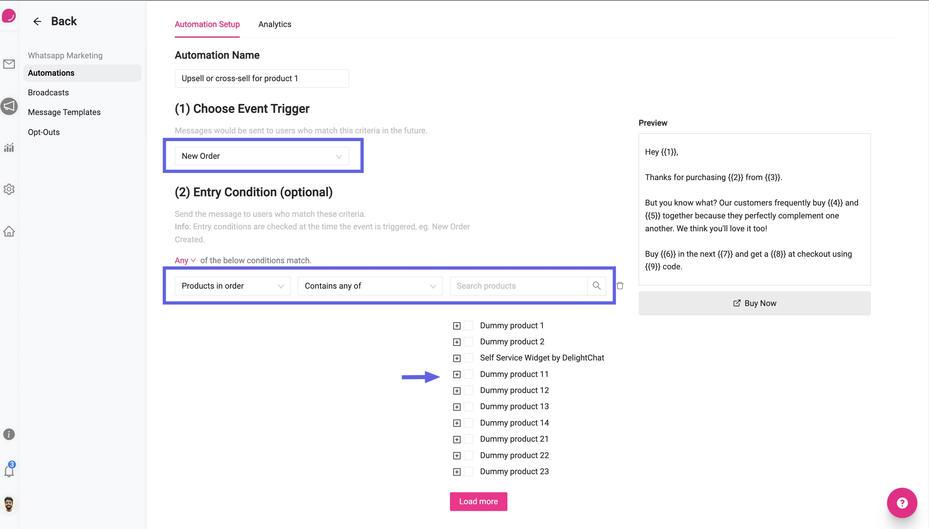929x529 pixels.
Task: Select the Self Service Widget checkbox
Action: point(469,358)
